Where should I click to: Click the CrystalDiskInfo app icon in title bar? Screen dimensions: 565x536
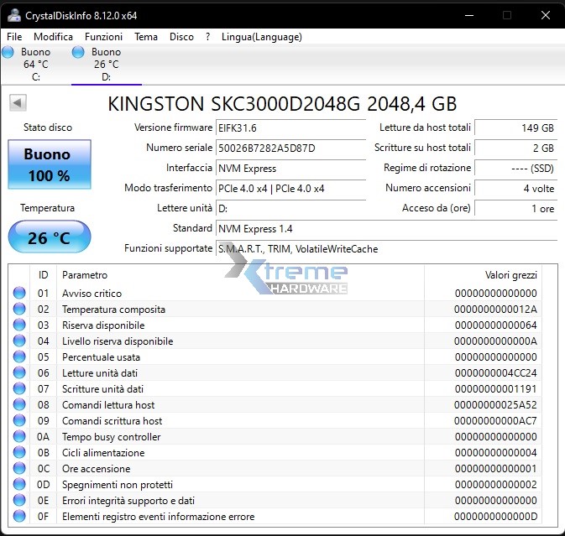click(13, 15)
